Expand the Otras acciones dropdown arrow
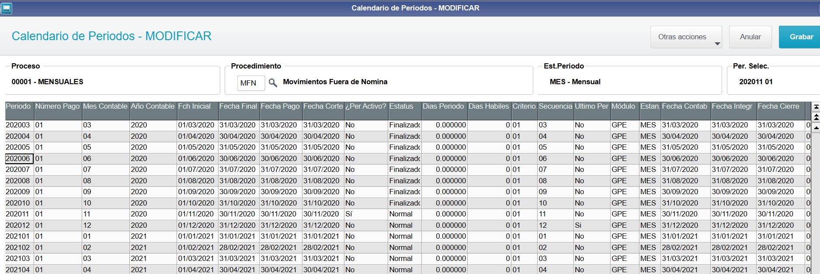Image resolution: width=820 pixels, height=274 pixels. pyautogui.click(x=717, y=44)
